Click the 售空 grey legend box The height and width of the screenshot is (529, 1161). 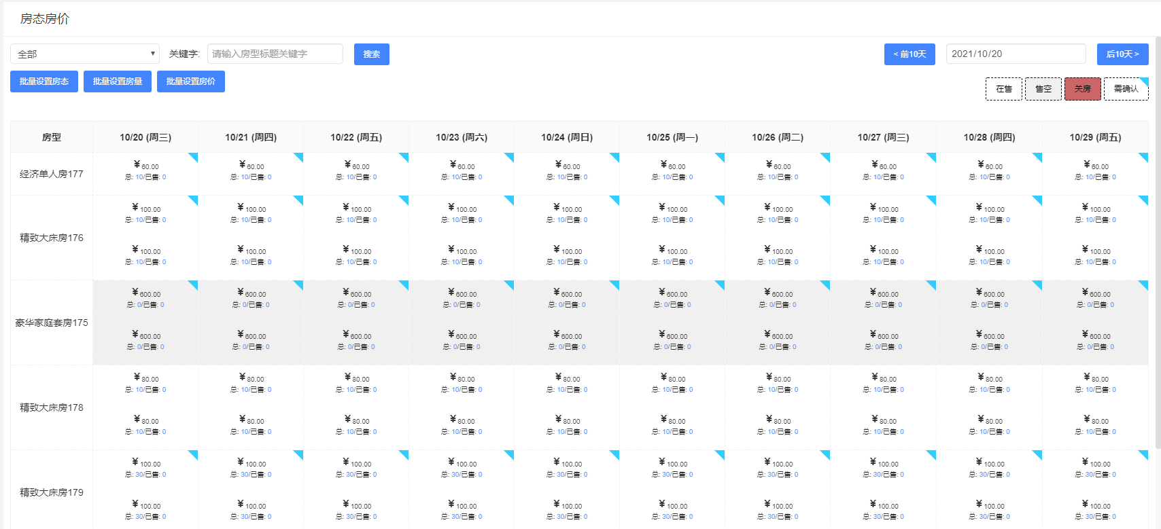pyautogui.click(x=1043, y=89)
